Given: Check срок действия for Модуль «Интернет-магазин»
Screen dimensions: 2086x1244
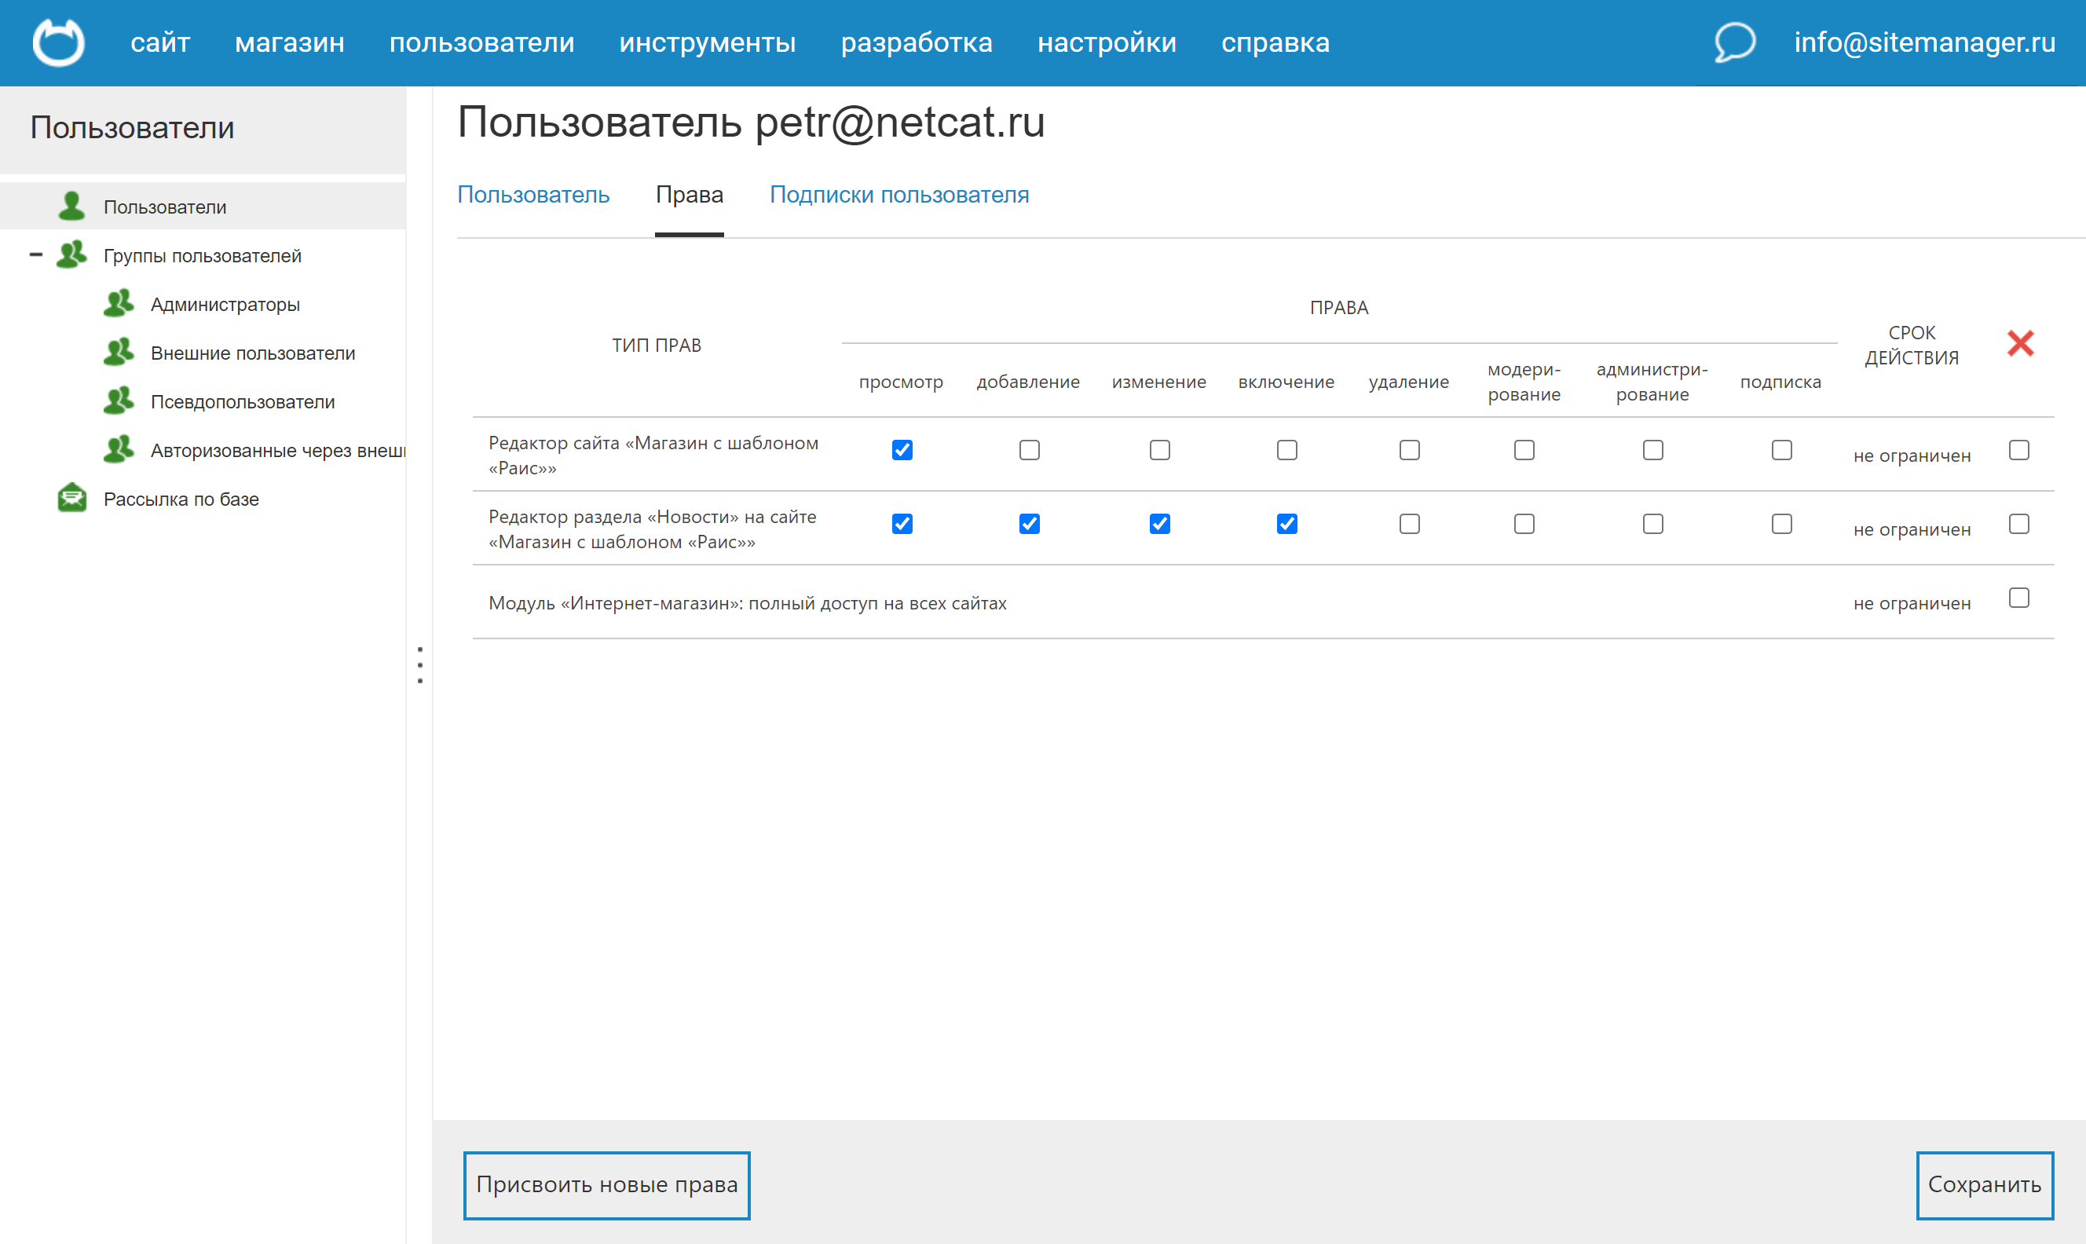Looking at the screenshot, I should click(2019, 598).
